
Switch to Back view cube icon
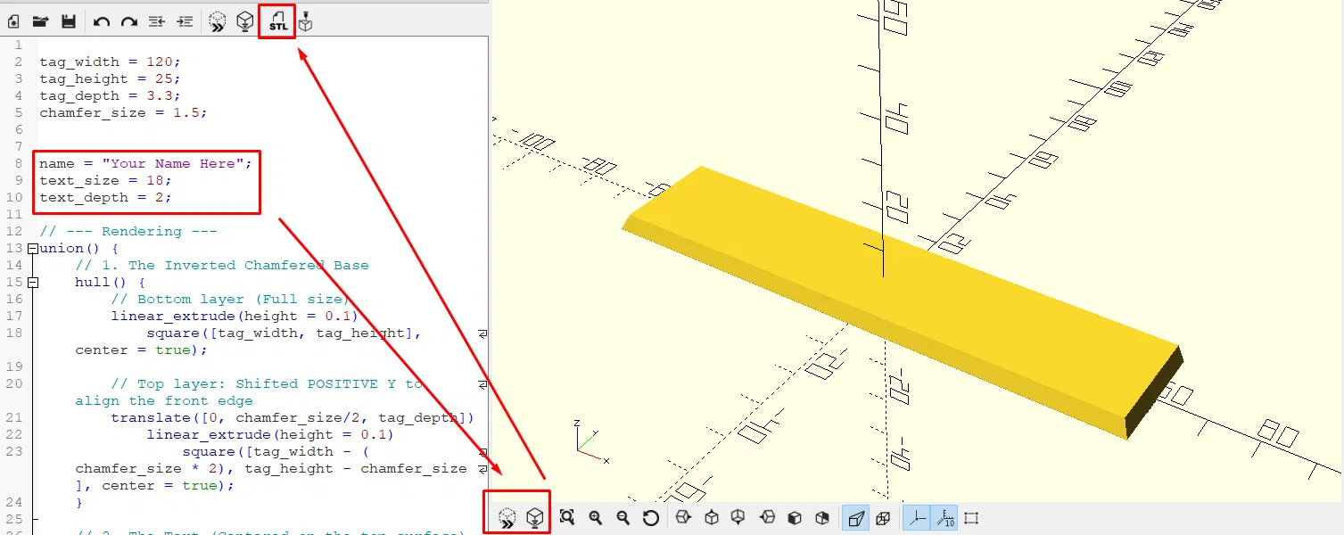(x=822, y=518)
